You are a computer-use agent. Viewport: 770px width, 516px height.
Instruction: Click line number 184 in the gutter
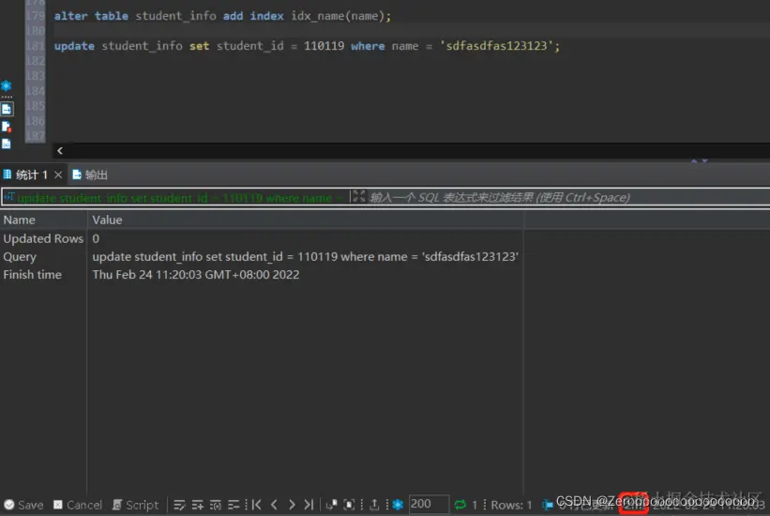tap(36, 91)
